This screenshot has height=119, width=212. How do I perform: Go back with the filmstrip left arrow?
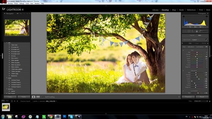(x=15, y=101)
